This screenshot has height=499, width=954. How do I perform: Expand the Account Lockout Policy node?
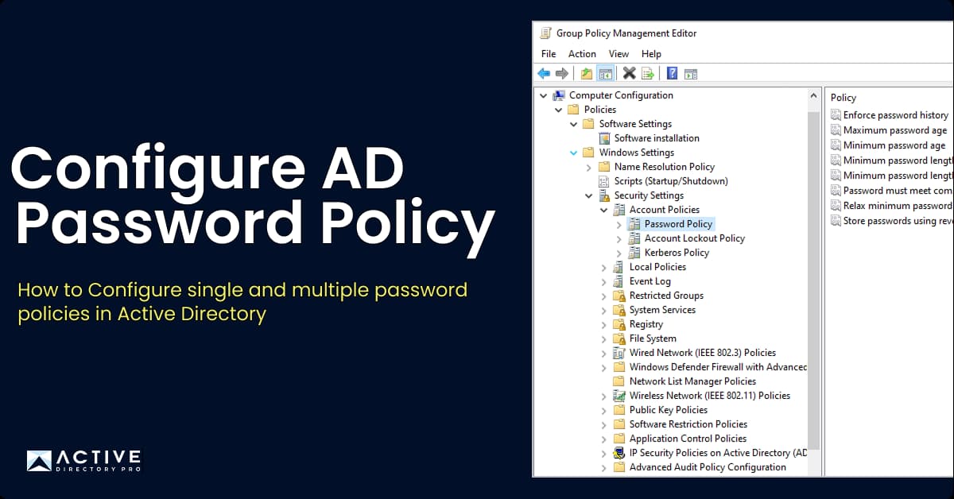point(619,238)
